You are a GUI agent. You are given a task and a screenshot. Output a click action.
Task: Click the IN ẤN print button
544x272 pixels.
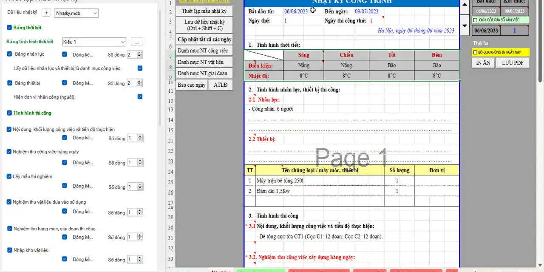tap(483, 62)
